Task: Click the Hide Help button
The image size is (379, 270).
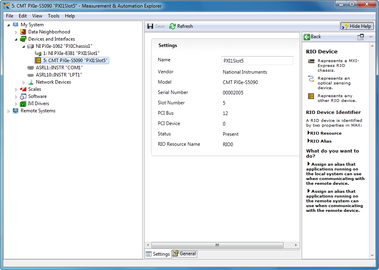Action: pos(357,26)
